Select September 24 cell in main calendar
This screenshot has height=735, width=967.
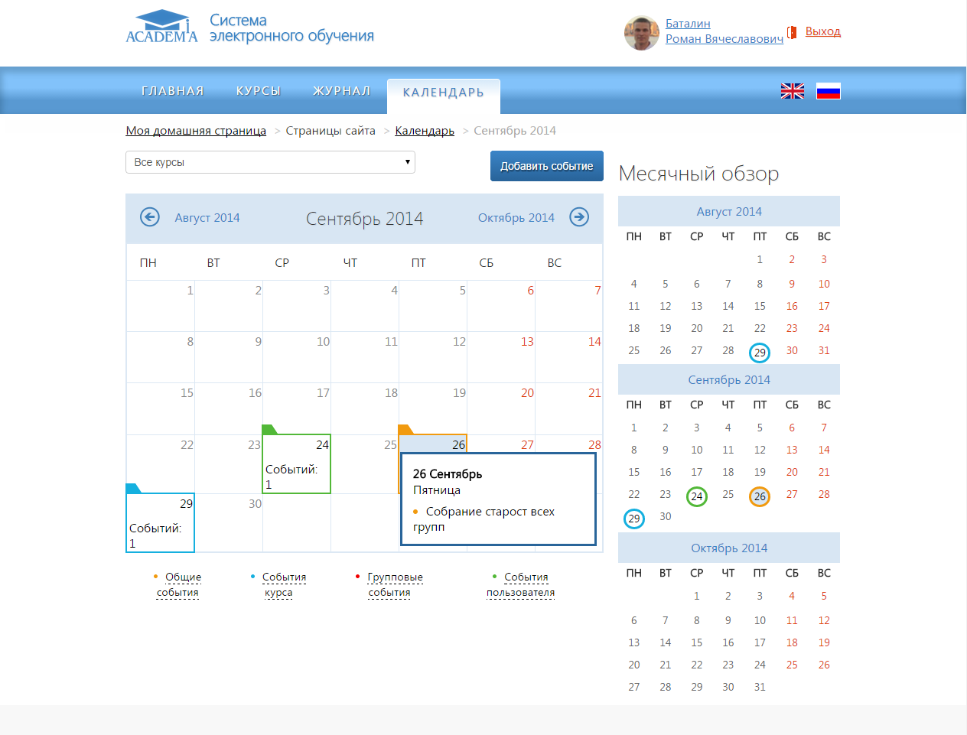pos(297,464)
